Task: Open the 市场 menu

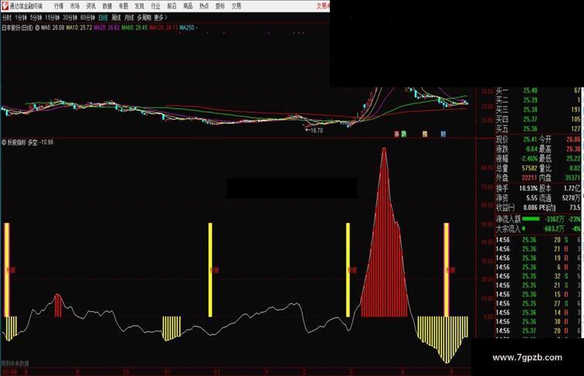Action: coord(75,6)
